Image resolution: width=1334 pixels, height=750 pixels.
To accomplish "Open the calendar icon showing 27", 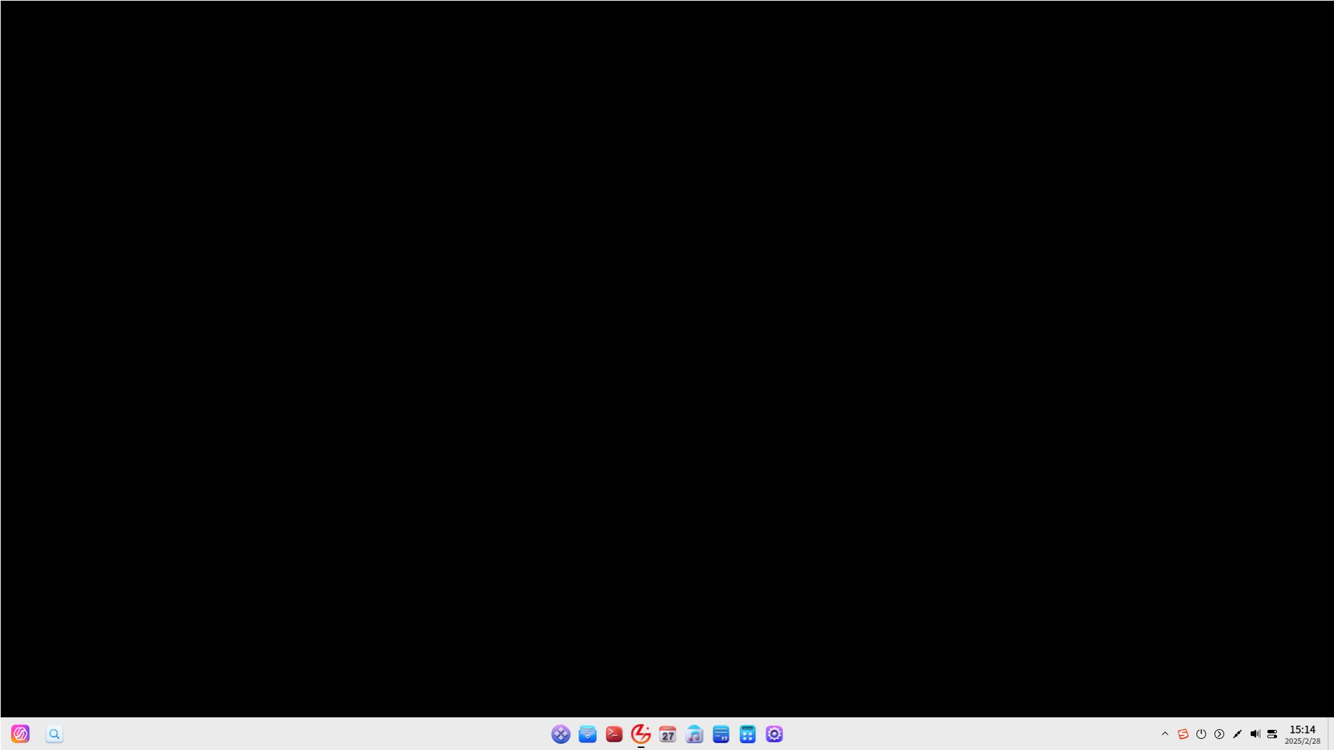I will (668, 734).
